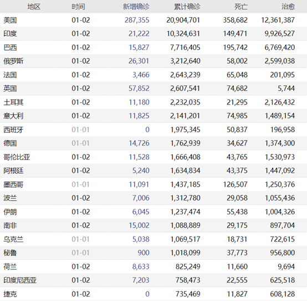Click the 荷兰 region name
The width and height of the screenshot is (307, 301).
10,267
